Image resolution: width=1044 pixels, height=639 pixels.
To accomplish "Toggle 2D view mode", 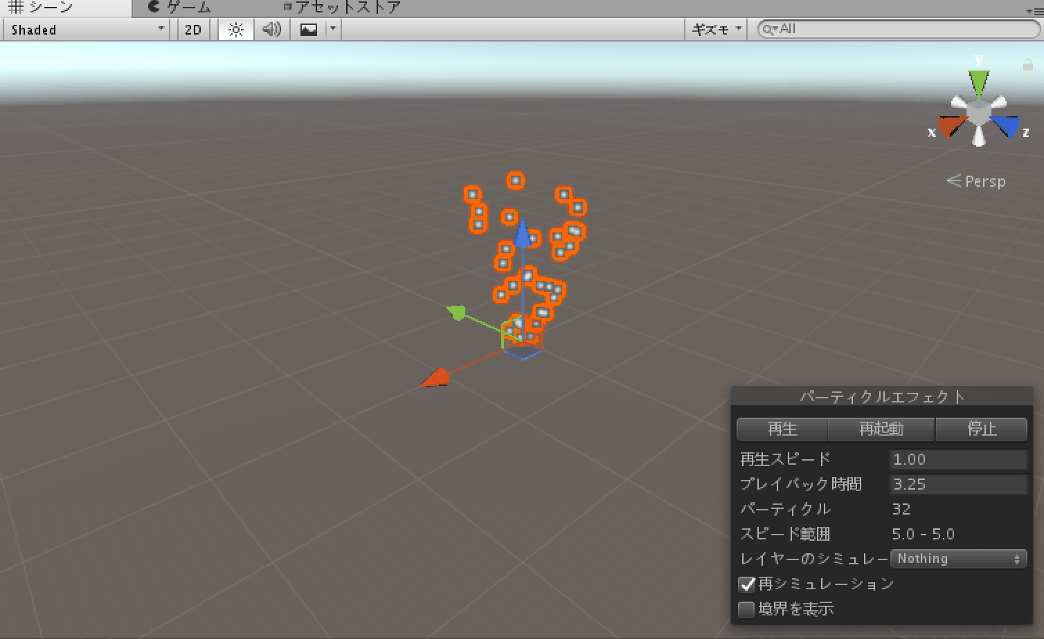I will 193,30.
